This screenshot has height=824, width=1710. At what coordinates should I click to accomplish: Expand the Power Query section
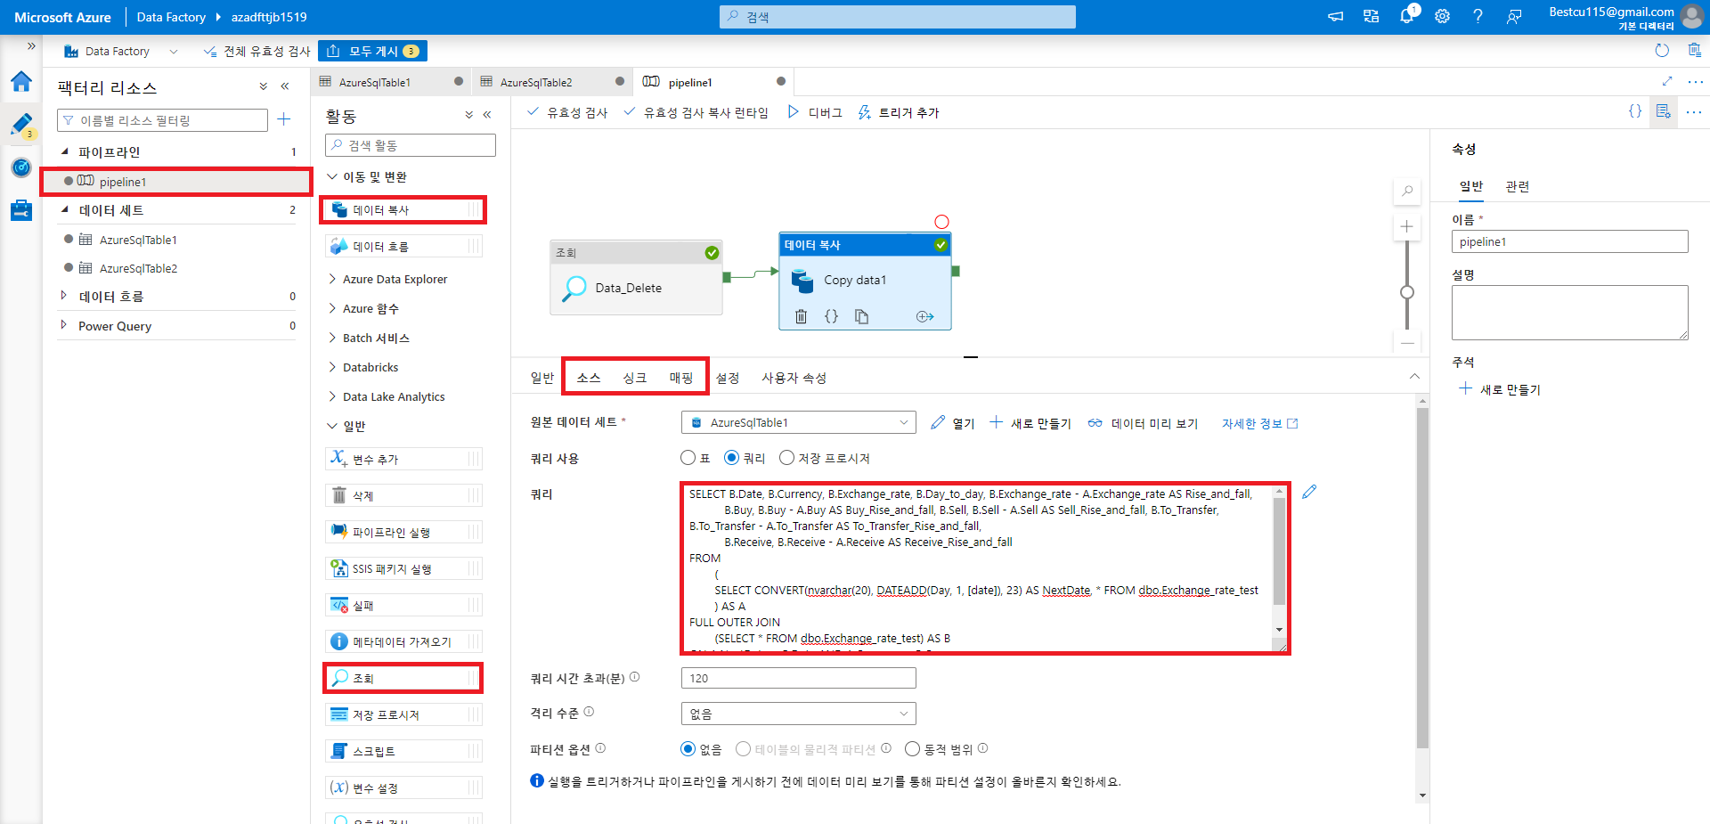[x=63, y=325]
